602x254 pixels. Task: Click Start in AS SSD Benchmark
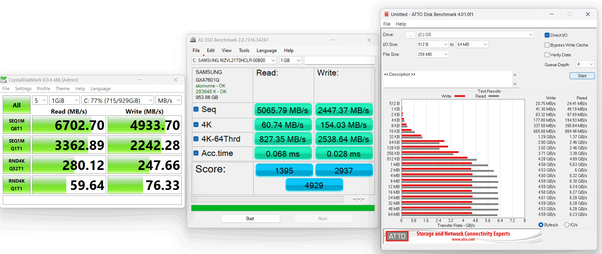pyautogui.click(x=250, y=219)
